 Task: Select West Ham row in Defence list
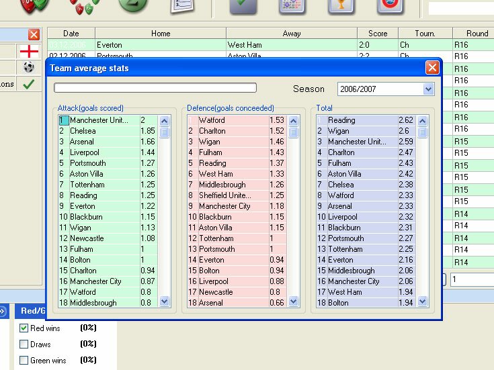[x=237, y=174]
